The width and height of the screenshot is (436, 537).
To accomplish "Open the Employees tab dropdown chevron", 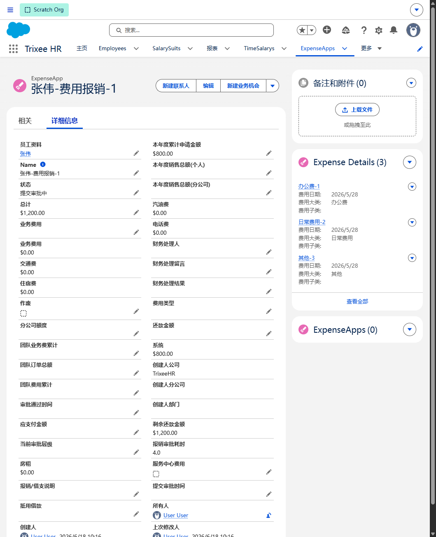I will pyautogui.click(x=136, y=49).
